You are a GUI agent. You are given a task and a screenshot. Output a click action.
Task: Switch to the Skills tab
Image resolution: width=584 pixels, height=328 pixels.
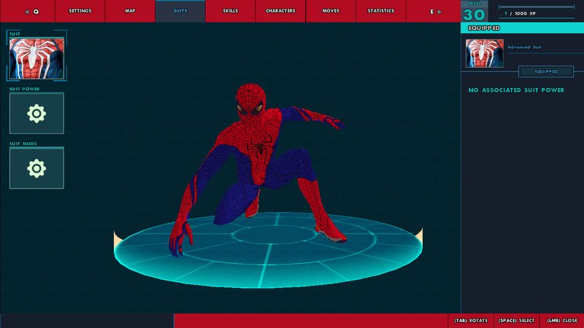click(x=230, y=11)
